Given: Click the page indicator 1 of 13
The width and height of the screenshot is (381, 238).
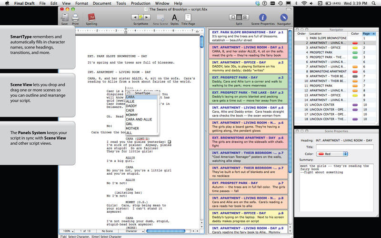Looking at the screenshot, I should (x=85, y=231).
